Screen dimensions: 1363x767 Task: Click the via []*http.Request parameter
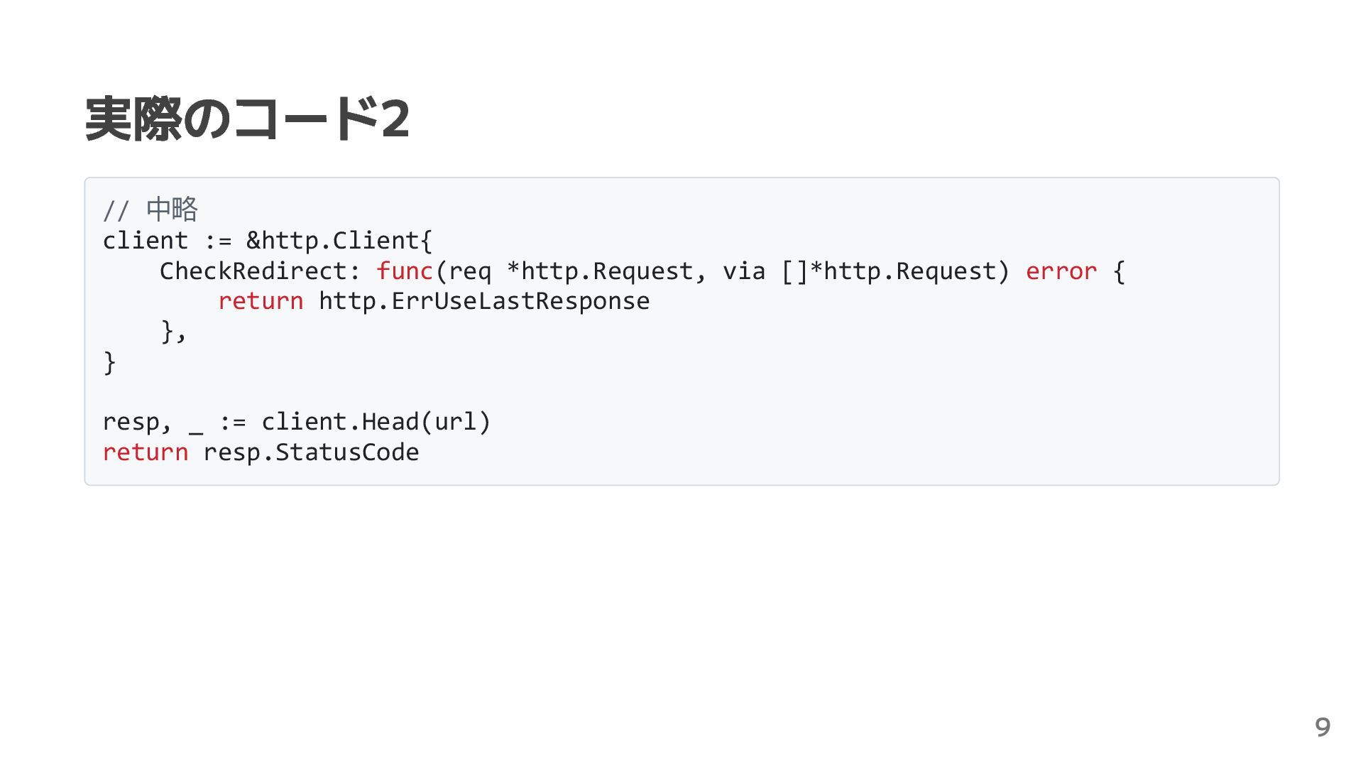[x=866, y=271]
